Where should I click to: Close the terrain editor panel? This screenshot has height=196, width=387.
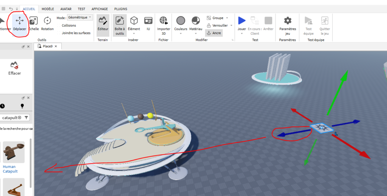tap(28, 46)
